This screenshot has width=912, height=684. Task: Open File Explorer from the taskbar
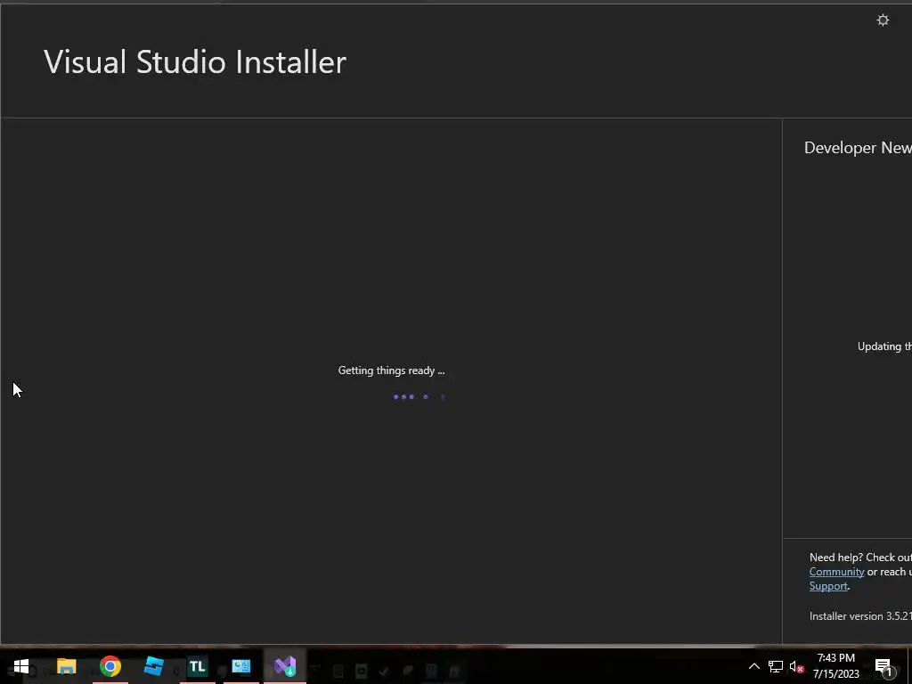(66, 666)
